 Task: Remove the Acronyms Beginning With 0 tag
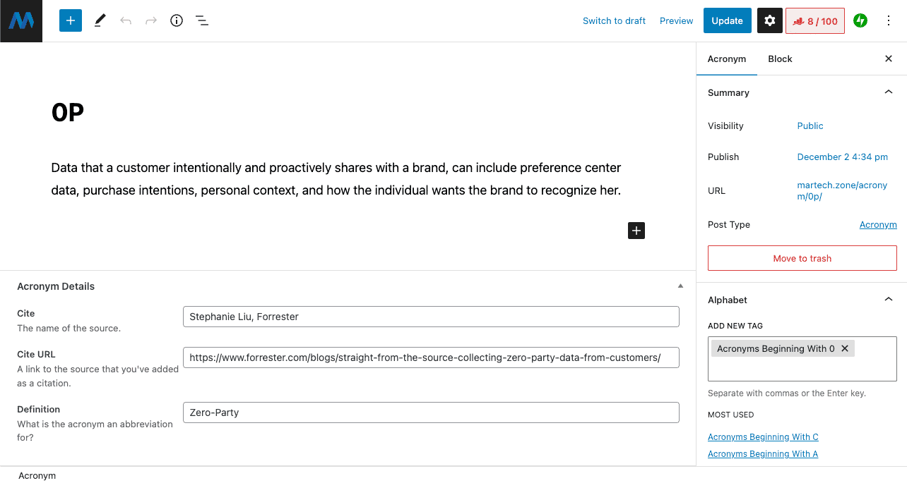(845, 348)
